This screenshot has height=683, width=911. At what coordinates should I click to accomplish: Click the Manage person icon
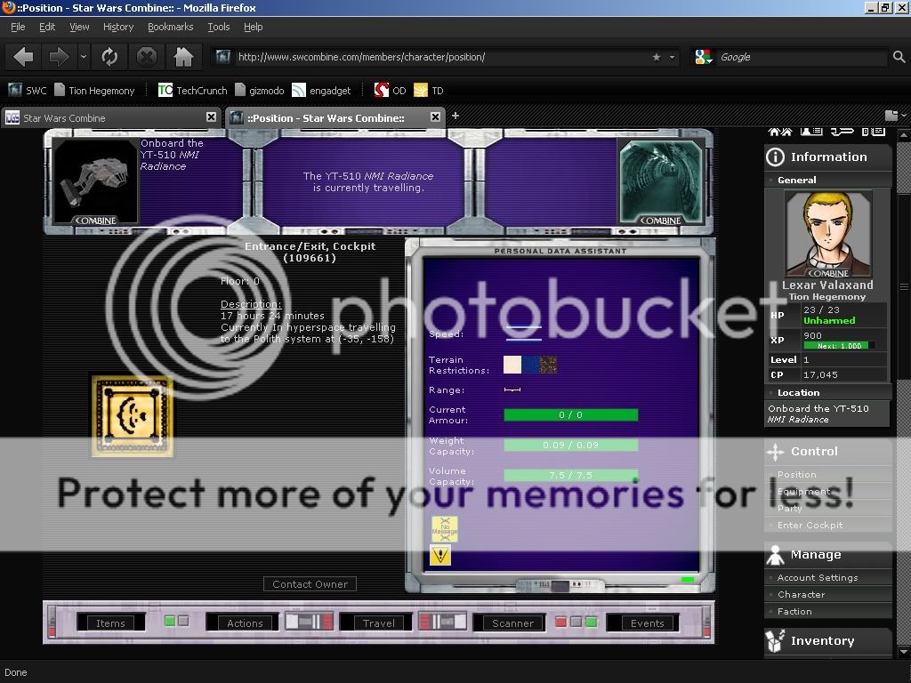(775, 555)
